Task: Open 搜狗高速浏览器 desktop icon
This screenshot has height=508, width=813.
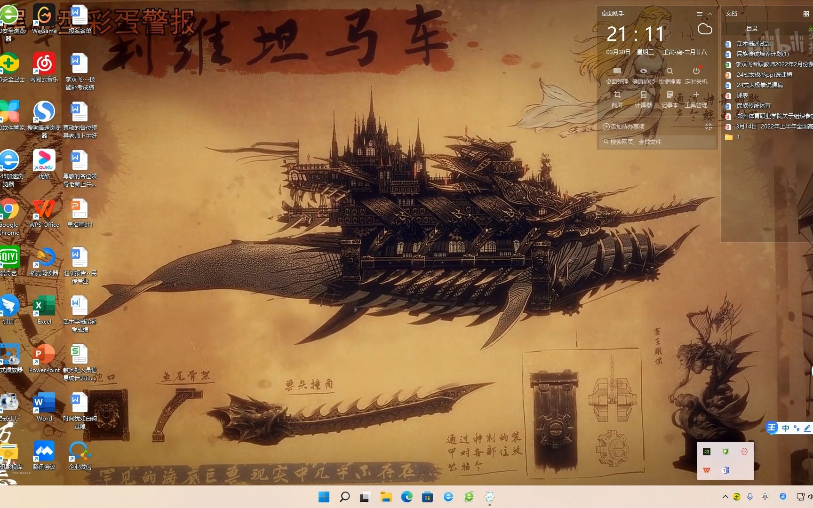Action: [x=44, y=119]
